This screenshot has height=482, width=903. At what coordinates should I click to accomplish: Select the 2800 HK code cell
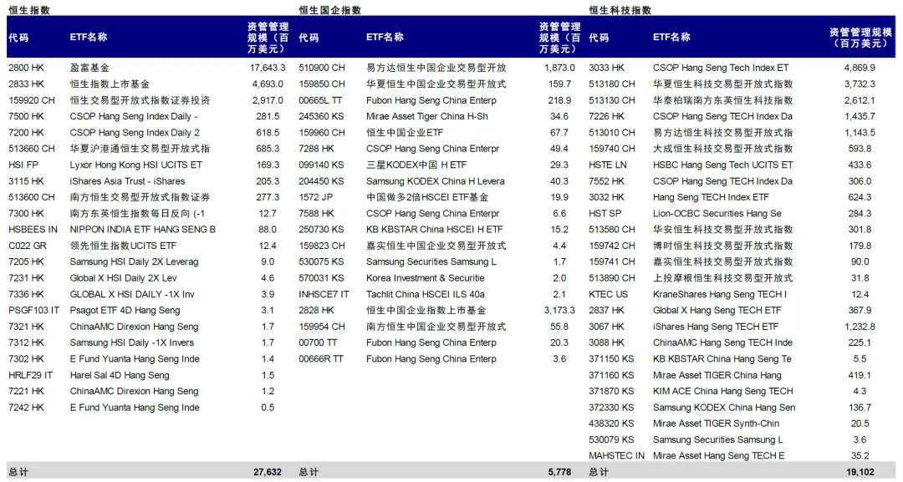[26, 68]
